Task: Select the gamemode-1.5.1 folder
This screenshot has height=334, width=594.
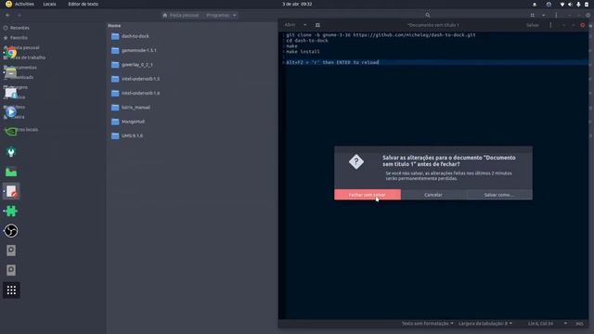Action: [x=138, y=50]
